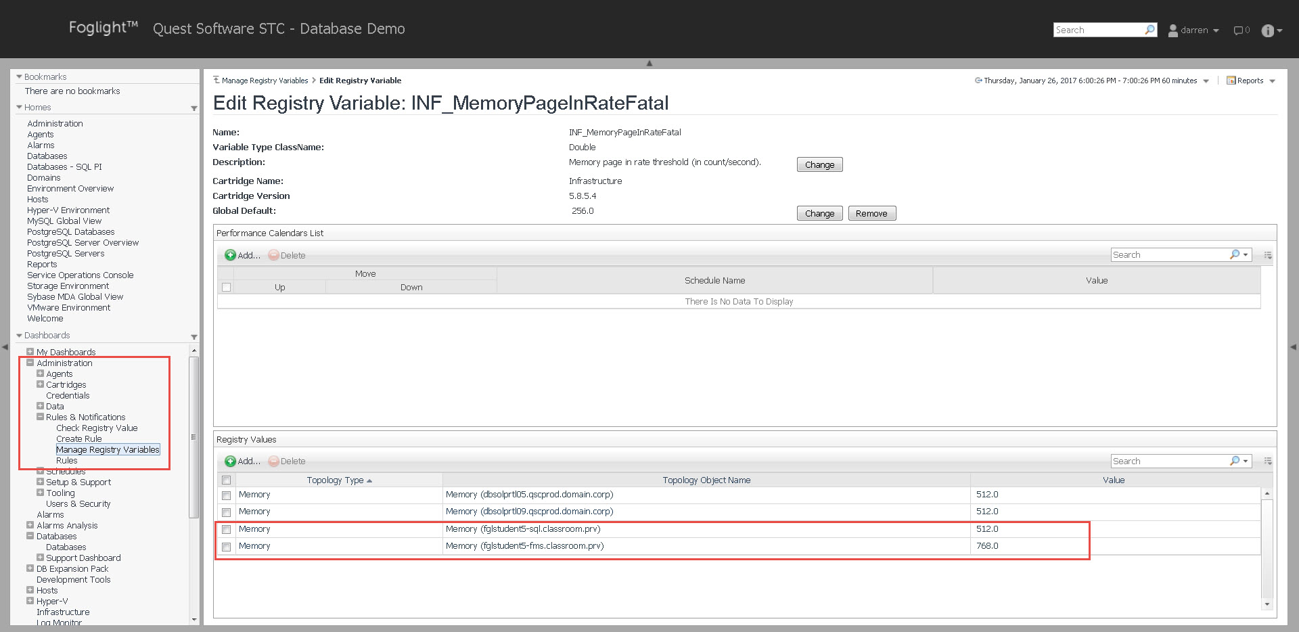The height and width of the screenshot is (632, 1299).
Task: Open column settings icon for Performance Calendars table
Action: tap(1268, 255)
